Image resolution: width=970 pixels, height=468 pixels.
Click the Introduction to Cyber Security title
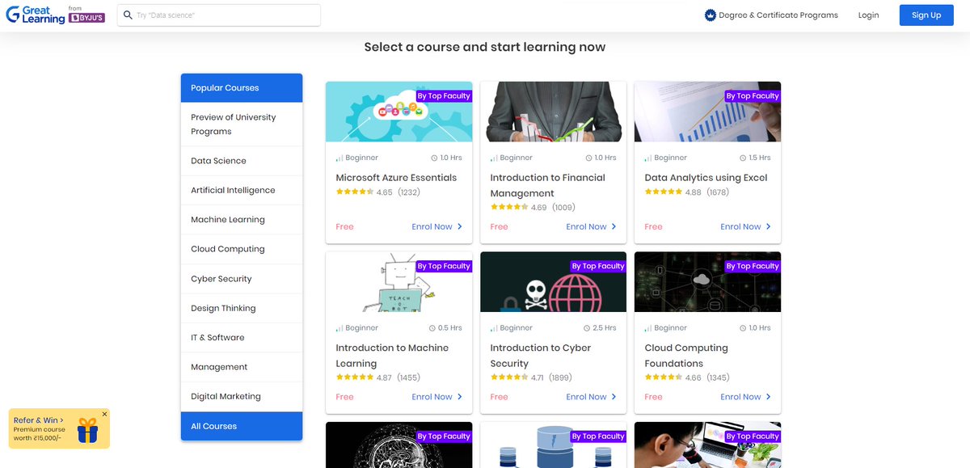[541, 356]
